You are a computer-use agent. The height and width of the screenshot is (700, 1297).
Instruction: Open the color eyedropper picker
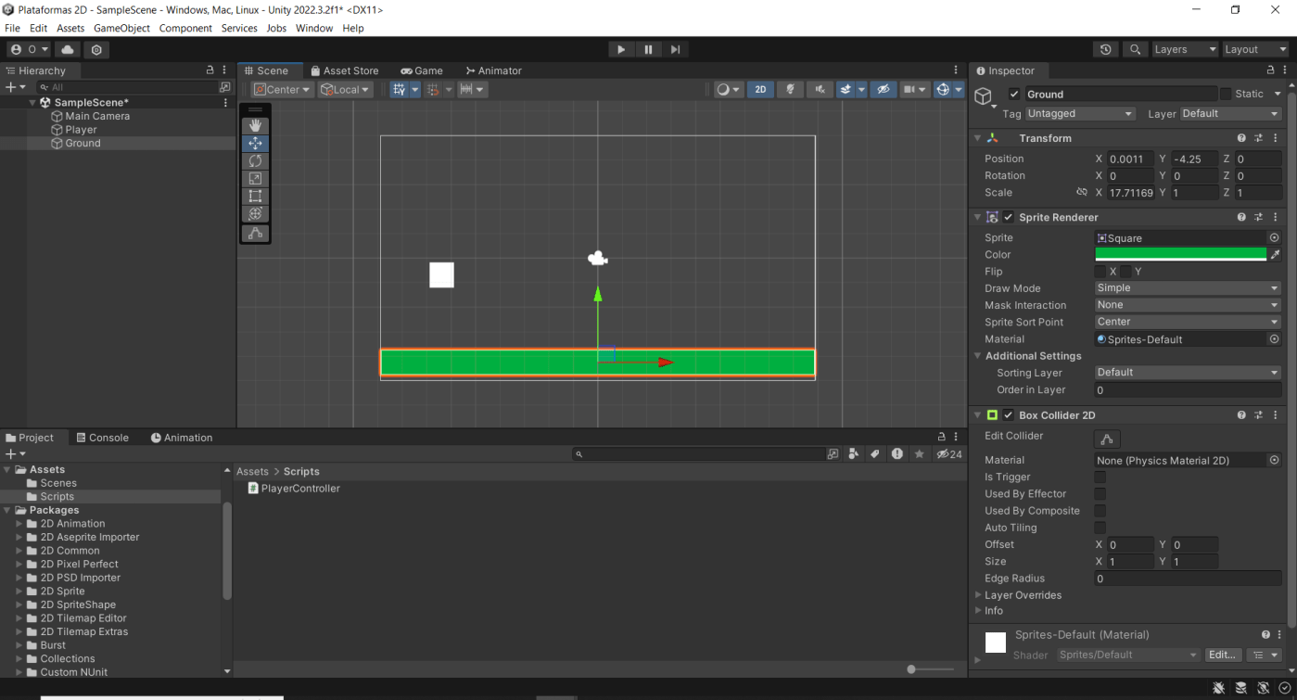(1275, 254)
